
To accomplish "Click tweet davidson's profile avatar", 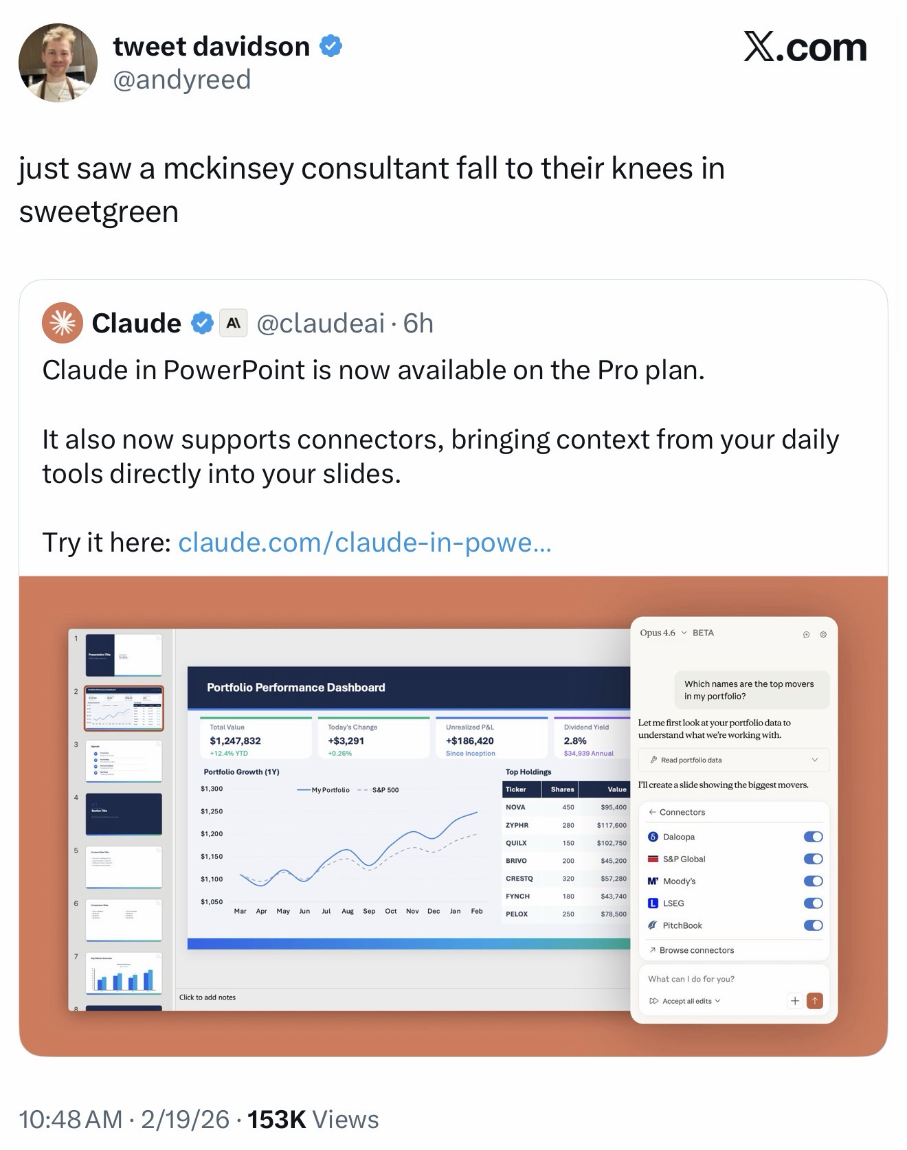I will coord(58,63).
